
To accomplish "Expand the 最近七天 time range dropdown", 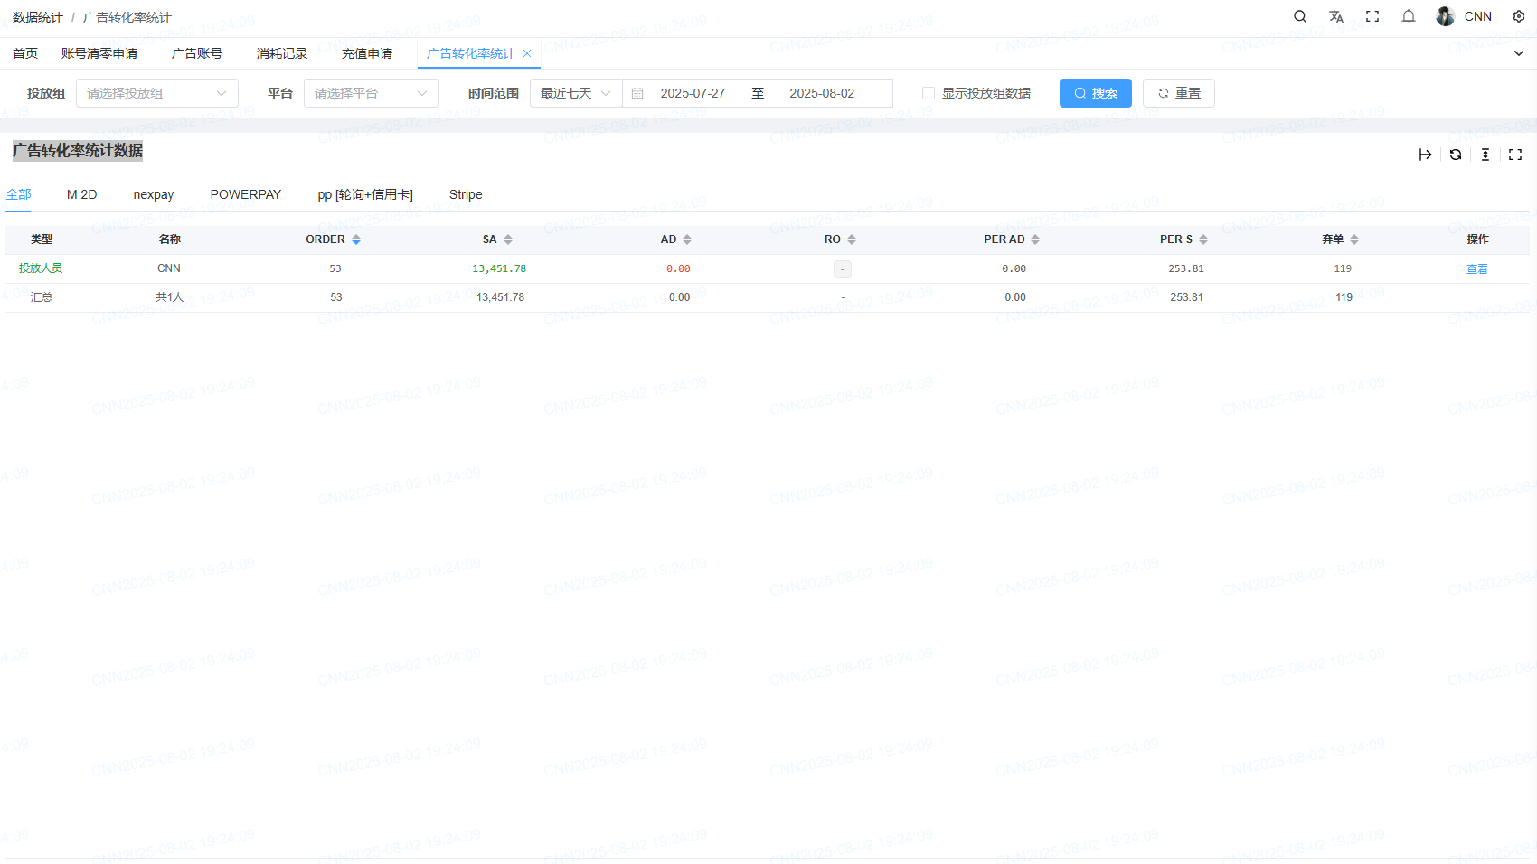I will click(x=575, y=93).
